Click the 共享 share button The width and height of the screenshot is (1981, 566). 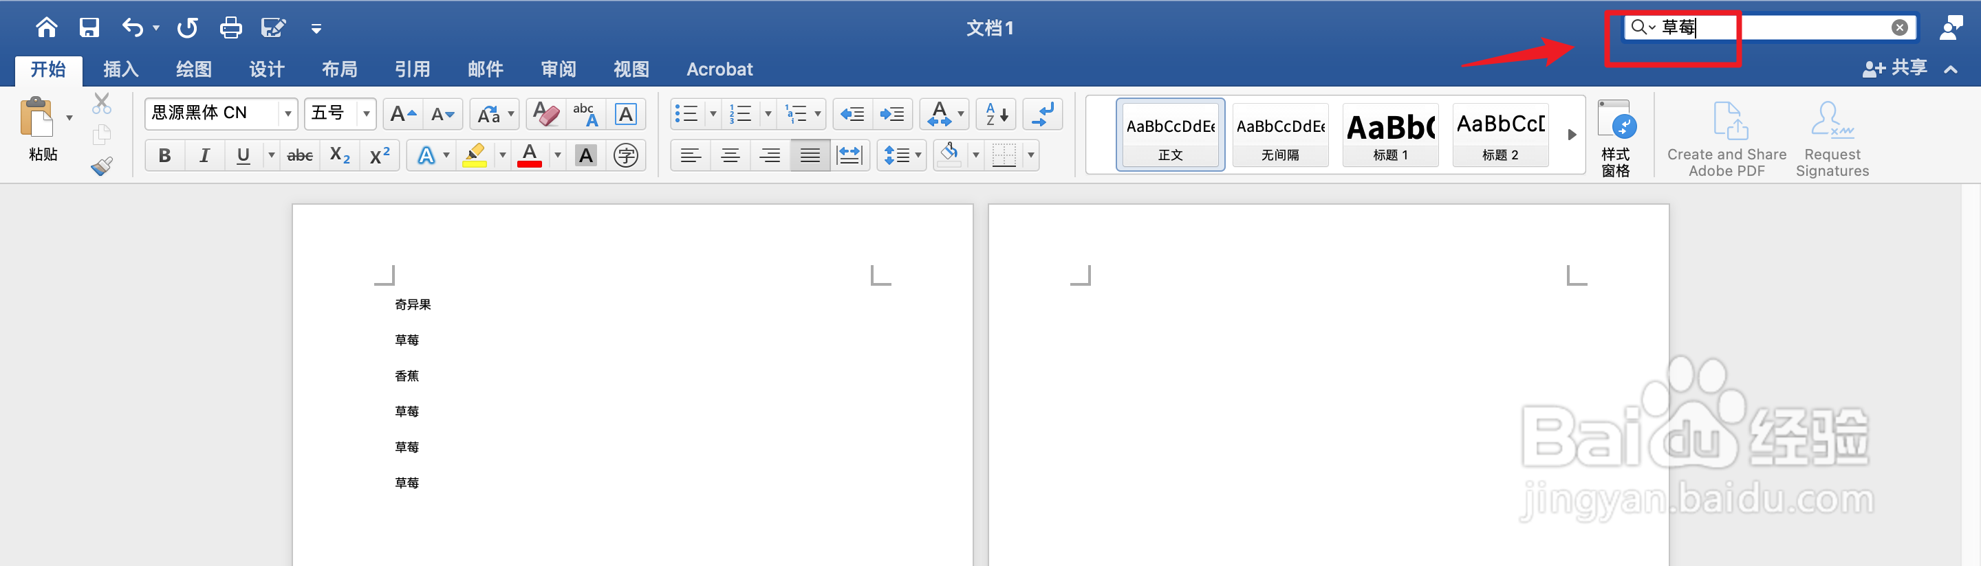1896,69
